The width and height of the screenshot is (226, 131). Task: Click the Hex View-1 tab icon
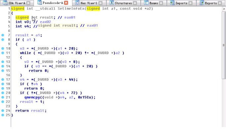click(x=77, y=3)
